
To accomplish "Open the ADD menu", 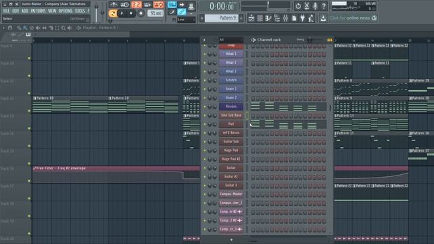I will coord(25,11).
